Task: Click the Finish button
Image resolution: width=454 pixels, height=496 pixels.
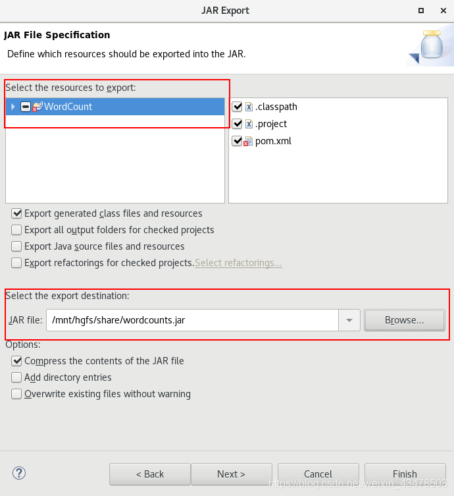Action: (x=405, y=474)
